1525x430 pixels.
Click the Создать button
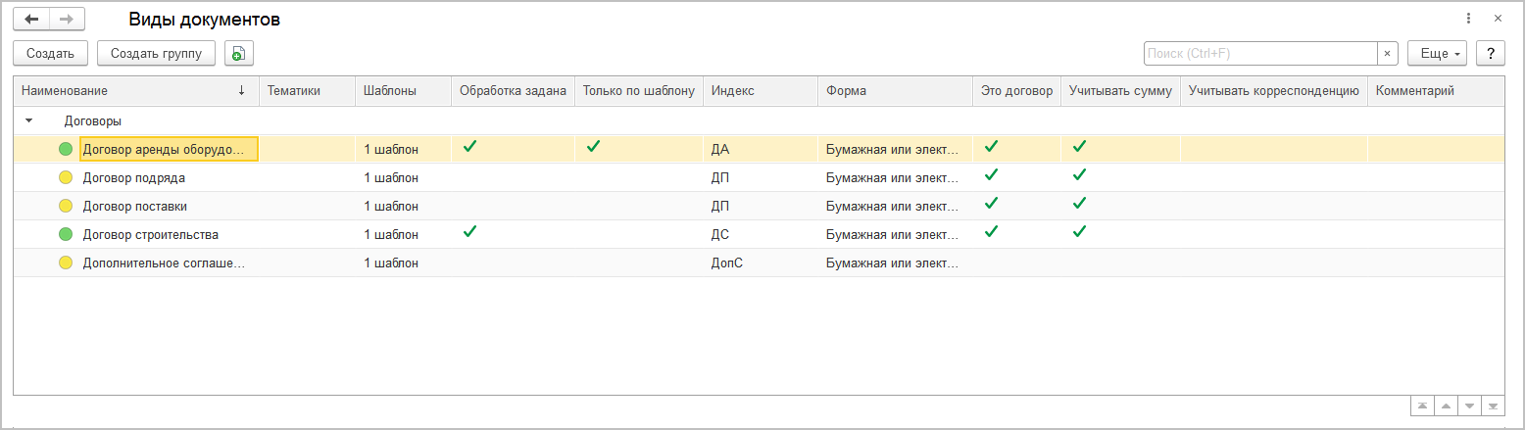tap(50, 53)
